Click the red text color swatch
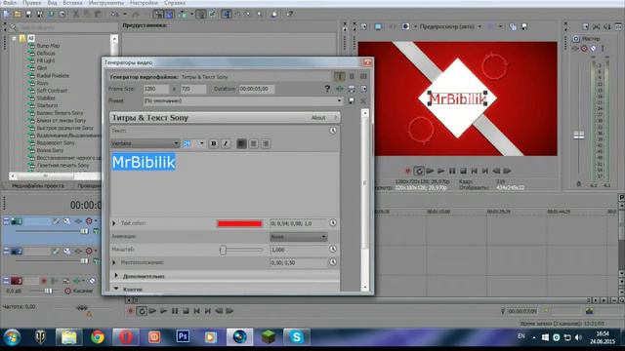This screenshot has width=625, height=351. [239, 223]
